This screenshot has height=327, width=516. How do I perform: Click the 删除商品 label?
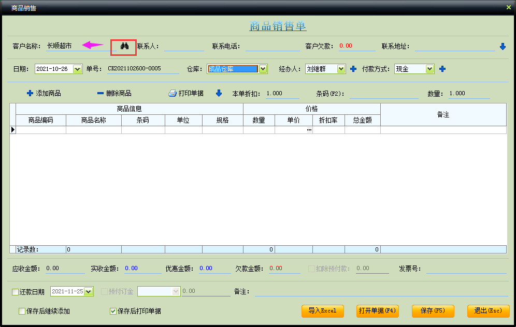click(119, 93)
